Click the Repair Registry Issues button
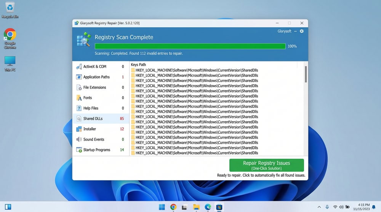This screenshot has height=212, width=381. (x=267, y=165)
